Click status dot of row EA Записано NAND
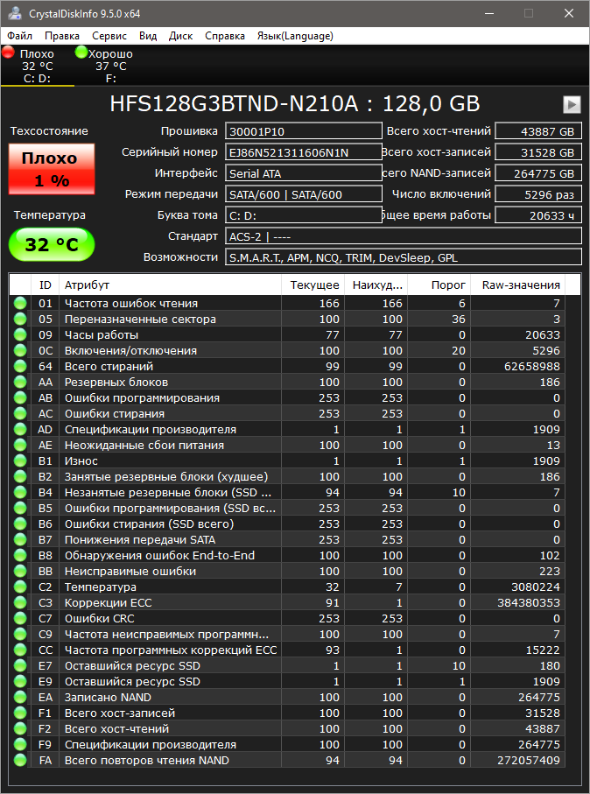 (x=20, y=697)
